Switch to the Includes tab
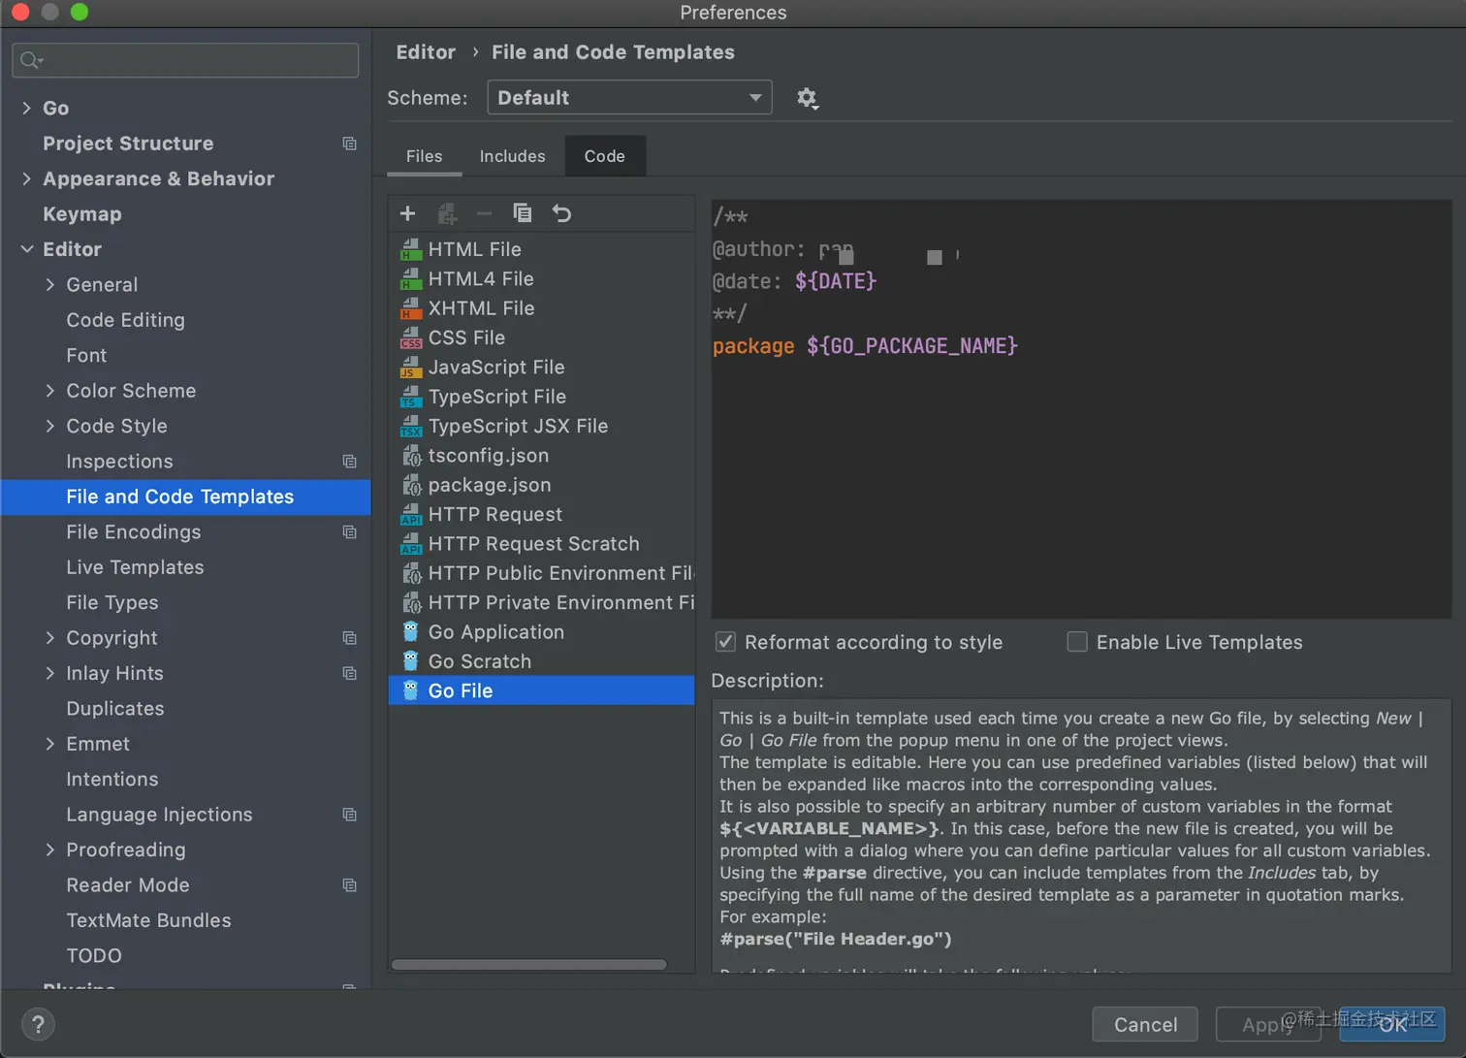 coord(512,156)
